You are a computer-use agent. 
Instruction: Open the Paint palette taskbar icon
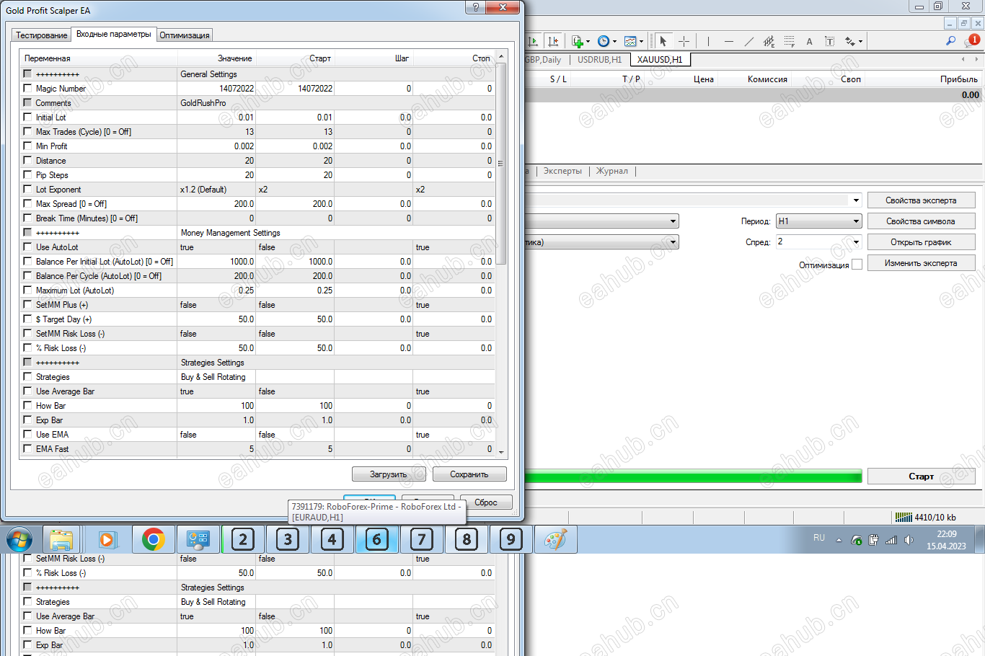tap(556, 539)
